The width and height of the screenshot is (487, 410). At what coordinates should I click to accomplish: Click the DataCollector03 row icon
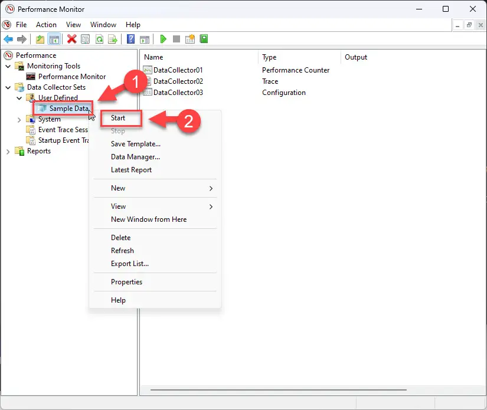tap(148, 92)
